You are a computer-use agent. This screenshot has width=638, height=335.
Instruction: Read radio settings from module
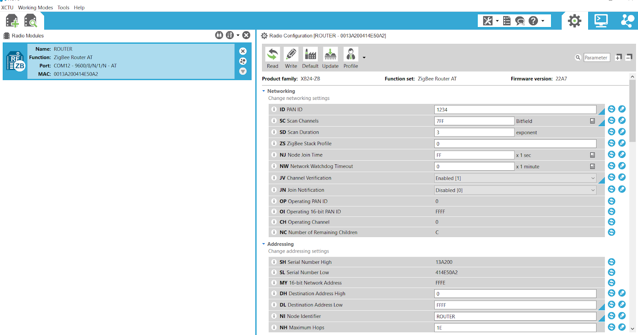pyautogui.click(x=273, y=58)
